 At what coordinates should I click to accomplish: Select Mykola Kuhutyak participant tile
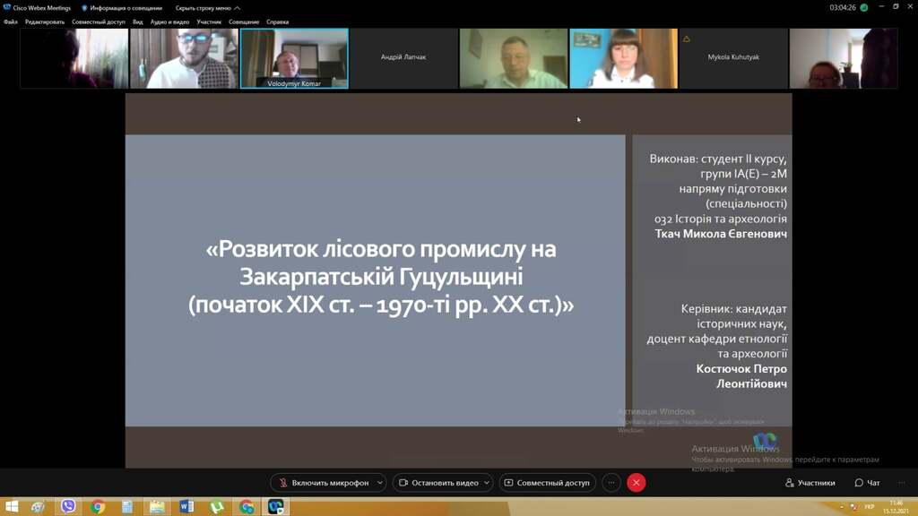(732, 58)
